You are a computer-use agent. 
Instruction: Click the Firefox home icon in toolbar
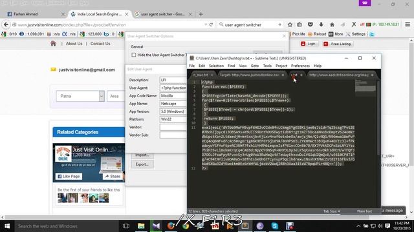click(332, 24)
